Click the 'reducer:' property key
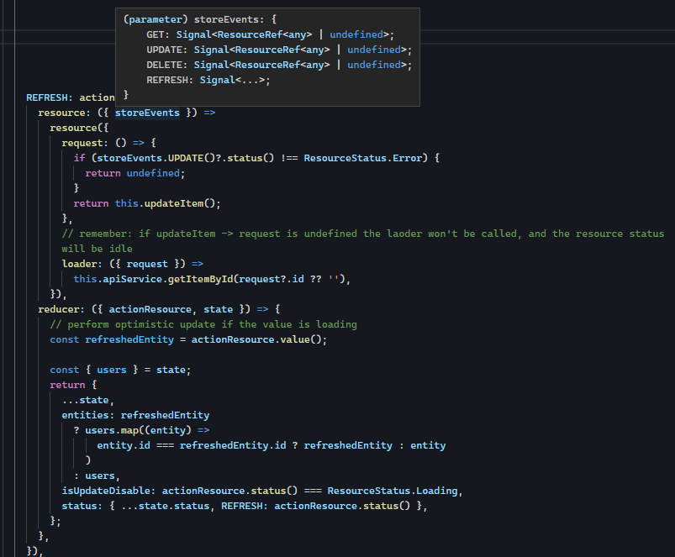This screenshot has height=557, width=675. [x=61, y=309]
